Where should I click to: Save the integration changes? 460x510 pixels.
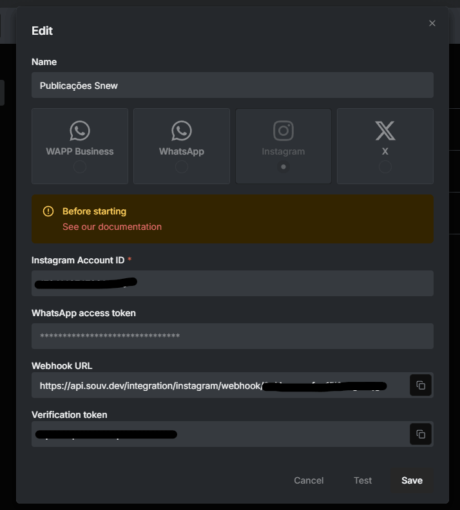tap(412, 480)
